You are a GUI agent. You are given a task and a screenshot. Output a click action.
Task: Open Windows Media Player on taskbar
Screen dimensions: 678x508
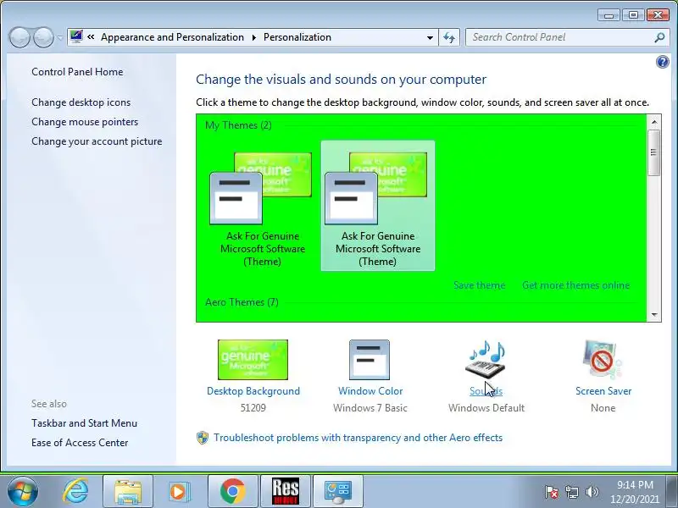tap(179, 491)
